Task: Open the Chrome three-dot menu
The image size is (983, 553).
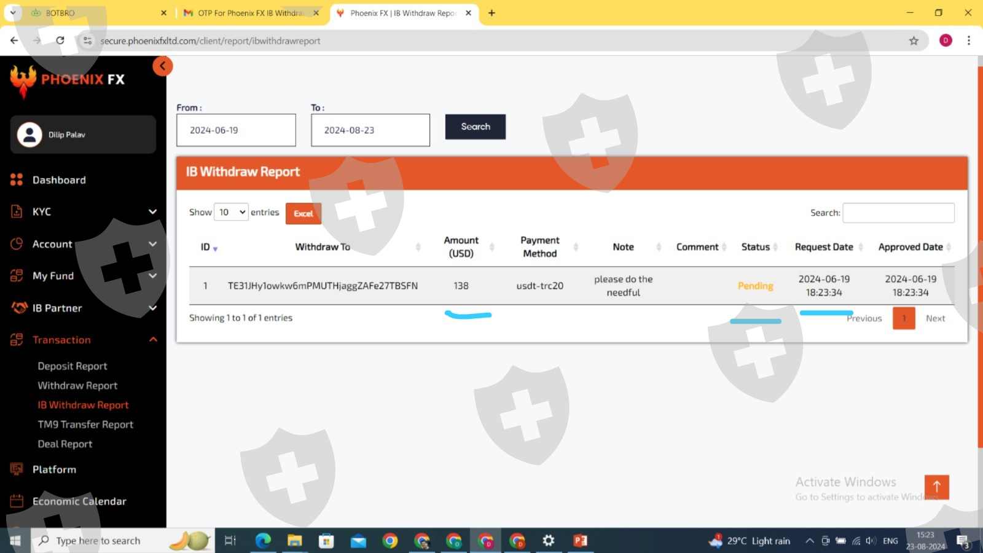Action: (x=969, y=41)
